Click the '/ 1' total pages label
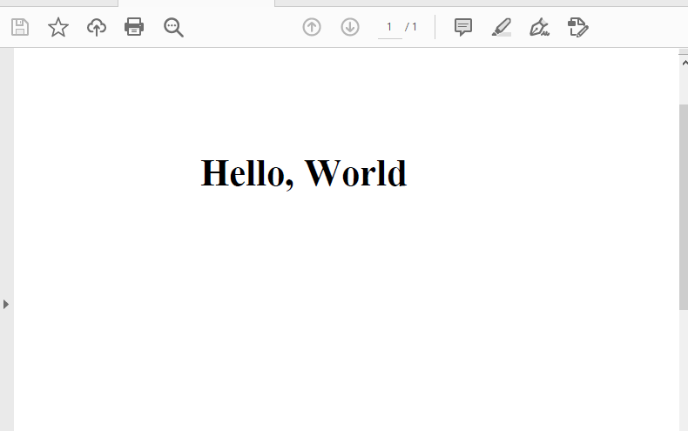The width and height of the screenshot is (688, 431). click(411, 27)
